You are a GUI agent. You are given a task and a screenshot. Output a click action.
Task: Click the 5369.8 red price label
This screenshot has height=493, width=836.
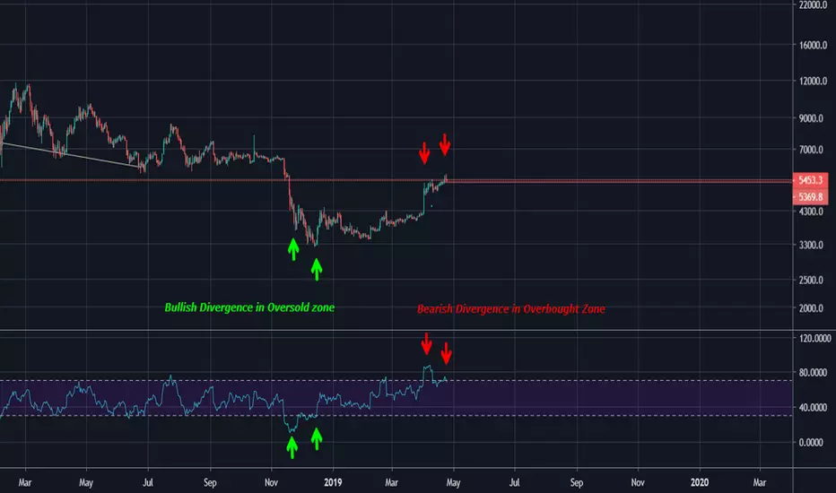pyautogui.click(x=810, y=196)
